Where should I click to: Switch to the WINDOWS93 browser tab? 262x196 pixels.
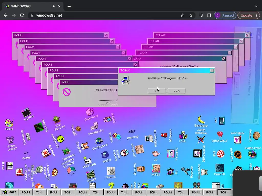[33, 6]
